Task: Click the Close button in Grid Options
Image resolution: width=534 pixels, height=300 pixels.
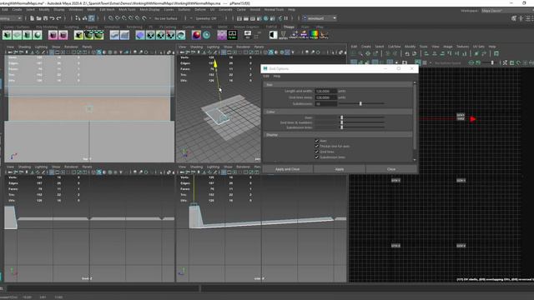Action: (391, 169)
